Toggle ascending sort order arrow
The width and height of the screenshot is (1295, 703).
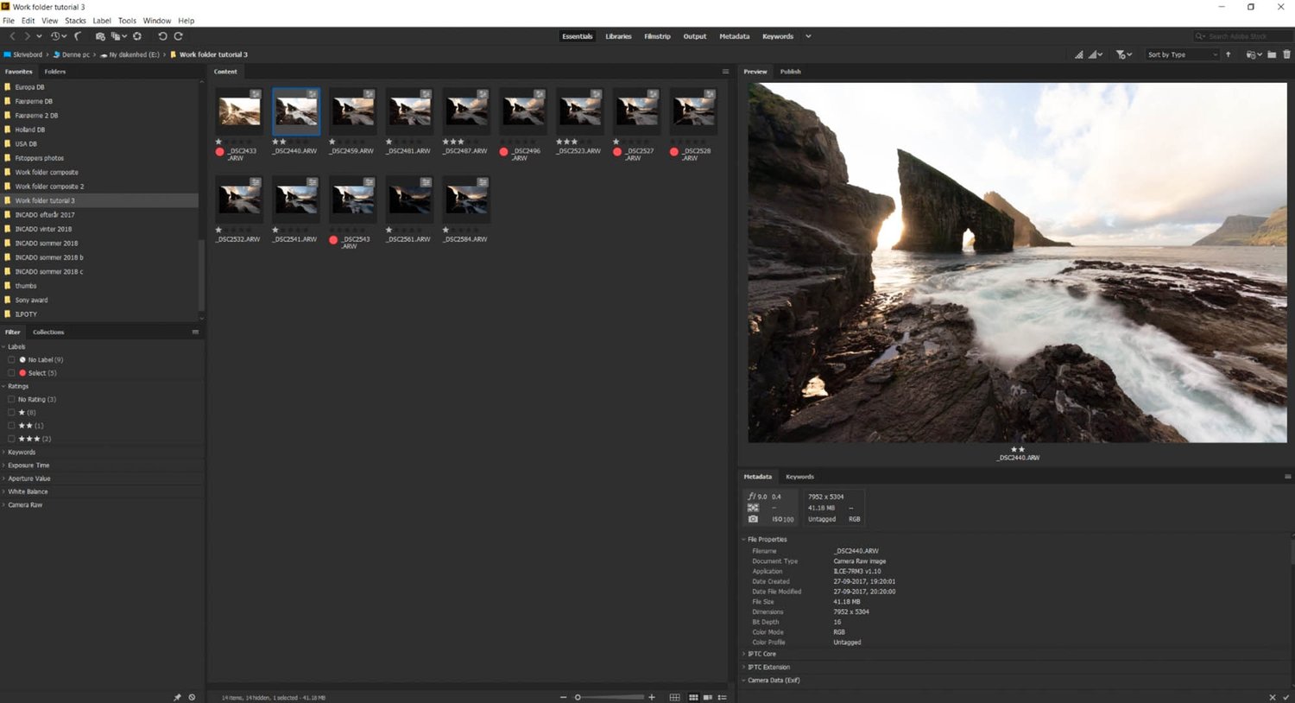[x=1229, y=54]
